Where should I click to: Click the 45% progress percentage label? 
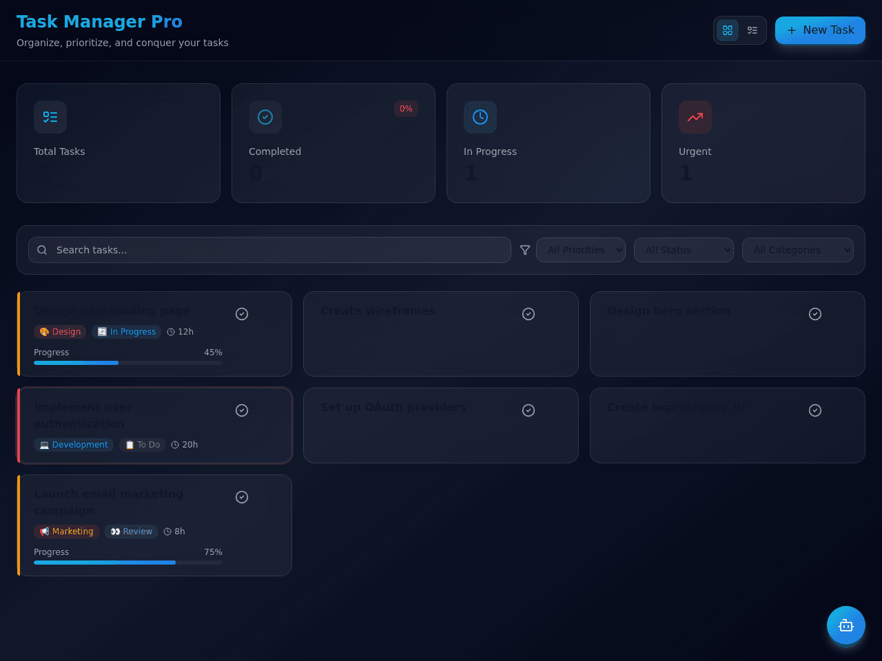pyautogui.click(x=213, y=353)
